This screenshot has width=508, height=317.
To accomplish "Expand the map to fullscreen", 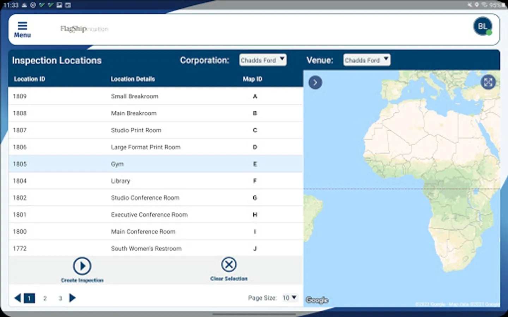I will click(x=488, y=82).
